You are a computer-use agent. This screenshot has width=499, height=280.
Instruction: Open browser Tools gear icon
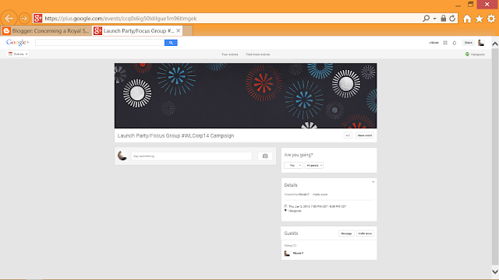[x=491, y=19]
